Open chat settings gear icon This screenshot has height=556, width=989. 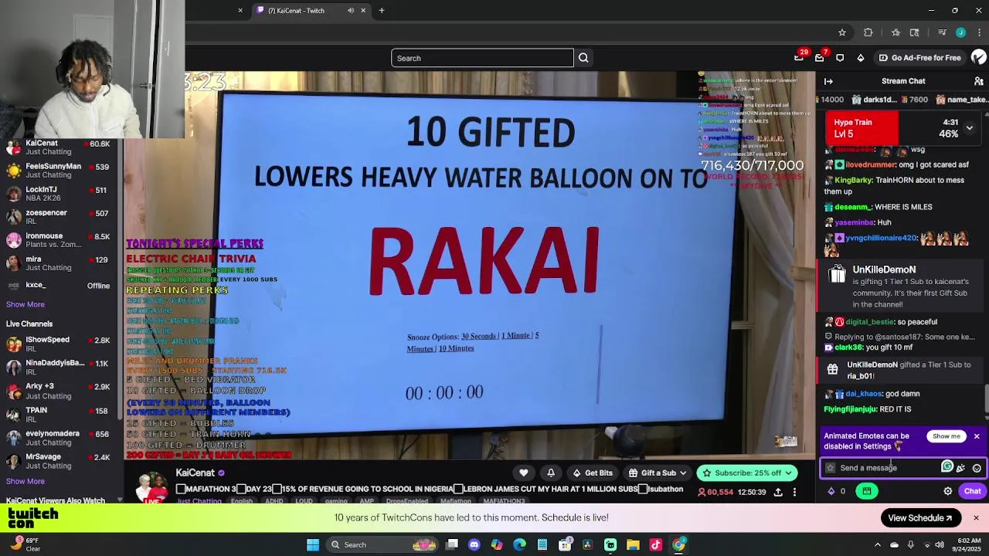(x=948, y=491)
